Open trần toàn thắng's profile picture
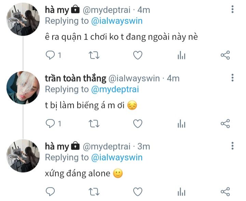 click(23, 88)
